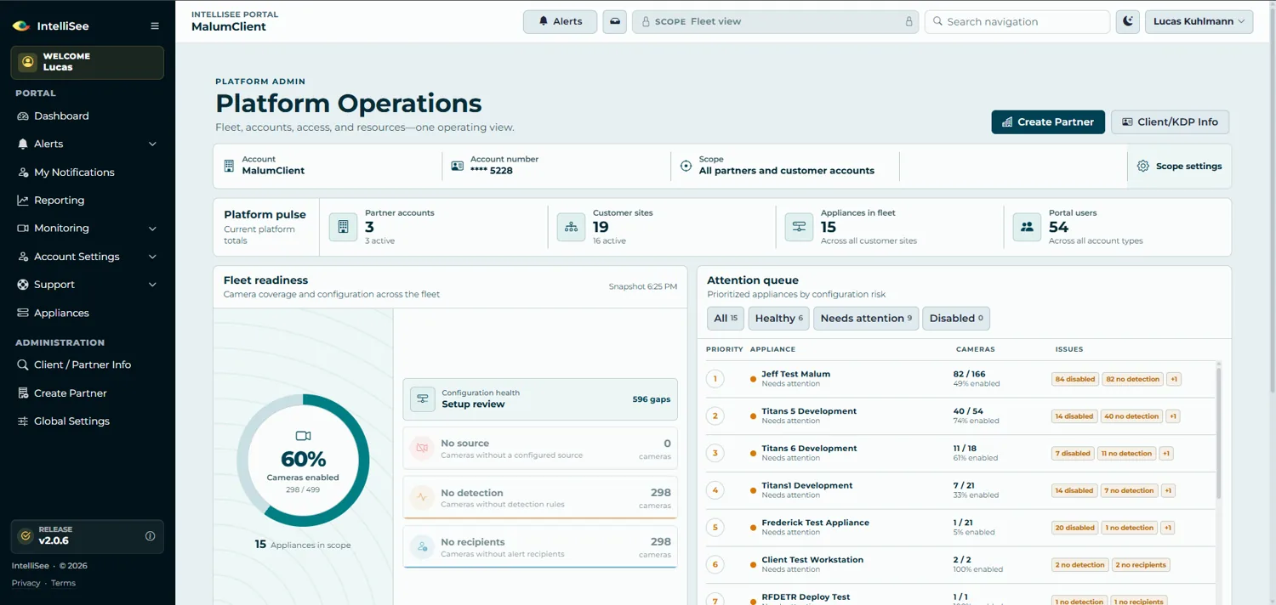The image size is (1276, 605).
Task: Click the 82 no detection badge
Action: (1132, 379)
